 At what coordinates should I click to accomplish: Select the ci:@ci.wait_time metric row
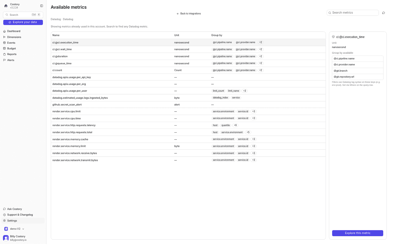coord(188,49)
